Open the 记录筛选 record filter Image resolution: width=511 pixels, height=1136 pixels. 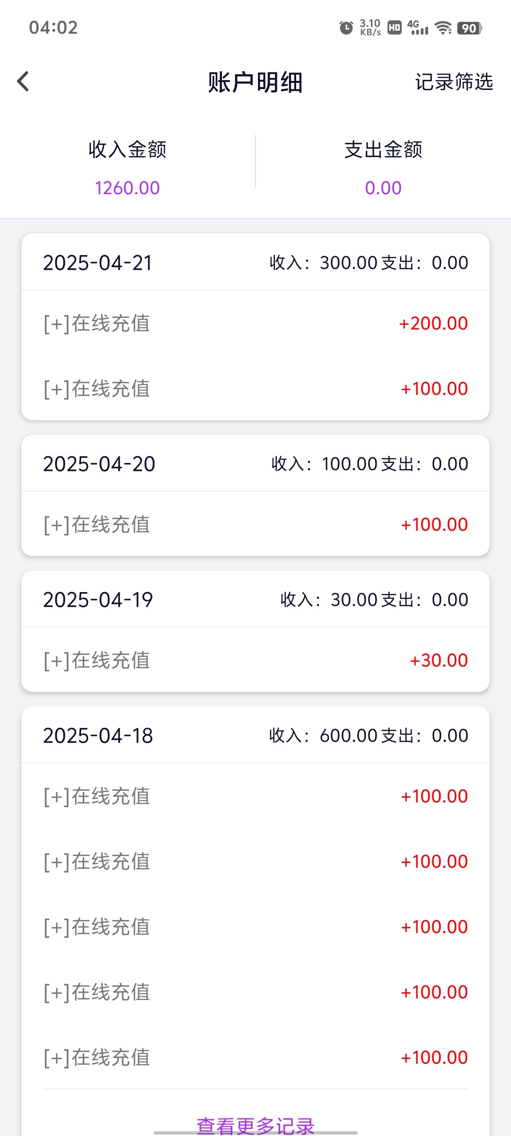coord(454,82)
